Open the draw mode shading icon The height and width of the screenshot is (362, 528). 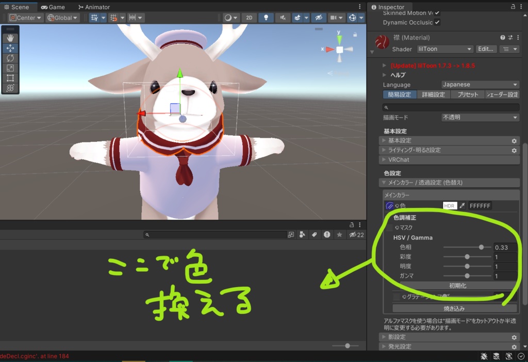(x=228, y=18)
